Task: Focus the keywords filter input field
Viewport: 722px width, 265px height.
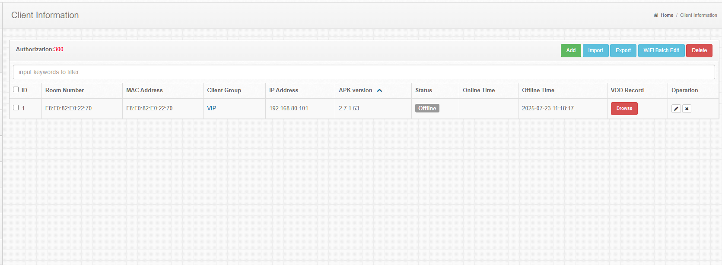Action: point(364,72)
